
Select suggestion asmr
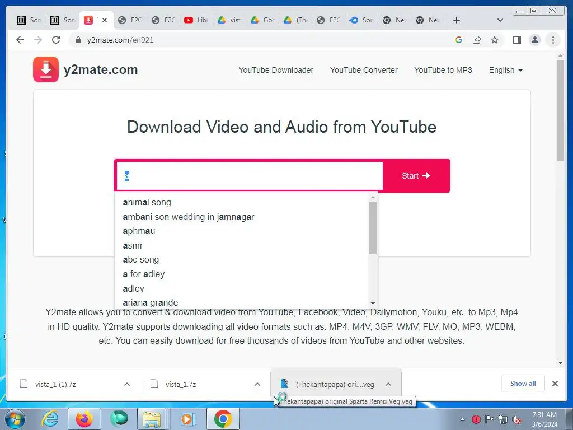[243, 245]
